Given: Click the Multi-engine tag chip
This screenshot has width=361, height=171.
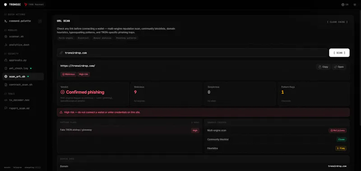Looking at the screenshot, I should point(65,38).
